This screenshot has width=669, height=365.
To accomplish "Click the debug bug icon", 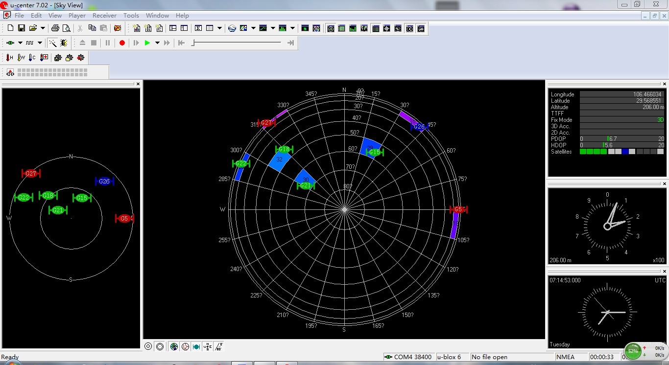I will pos(64,43).
